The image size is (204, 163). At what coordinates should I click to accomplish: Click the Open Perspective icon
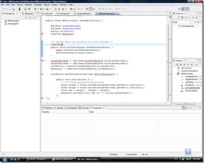(x=179, y=9)
